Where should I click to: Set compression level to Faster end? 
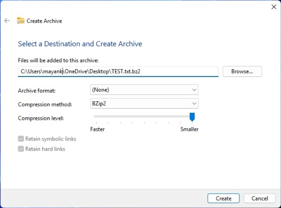tap(96, 117)
